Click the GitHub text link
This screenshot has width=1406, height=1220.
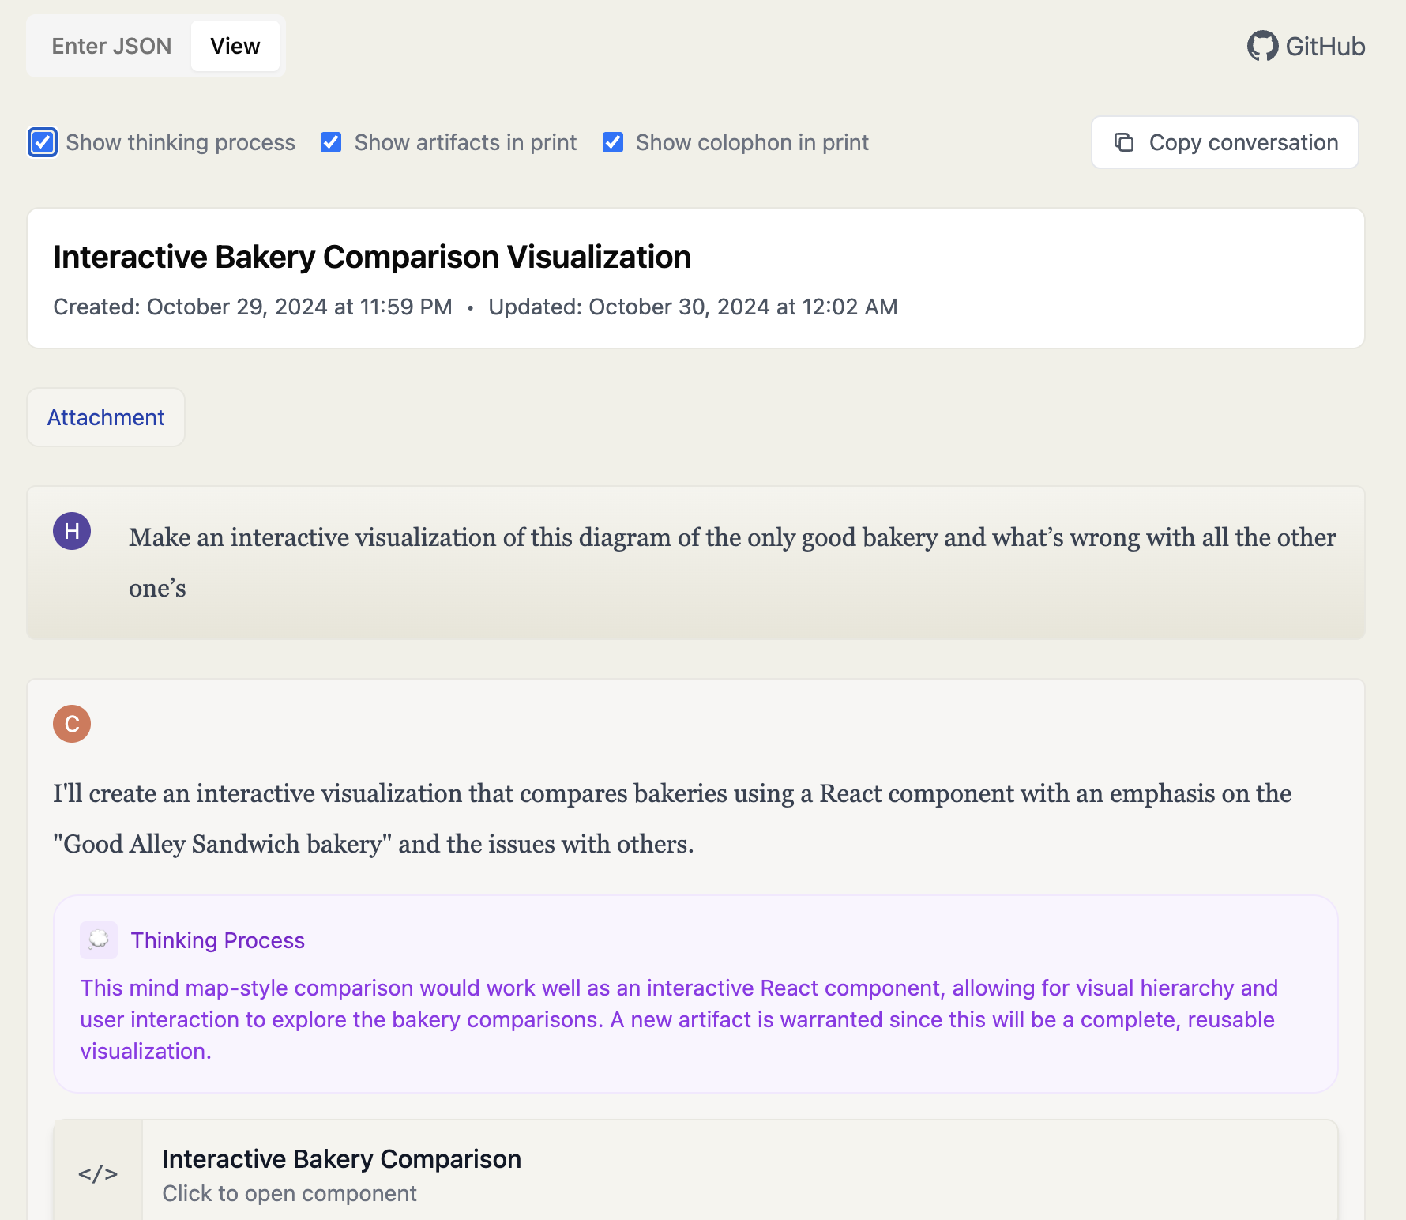coord(1325,47)
